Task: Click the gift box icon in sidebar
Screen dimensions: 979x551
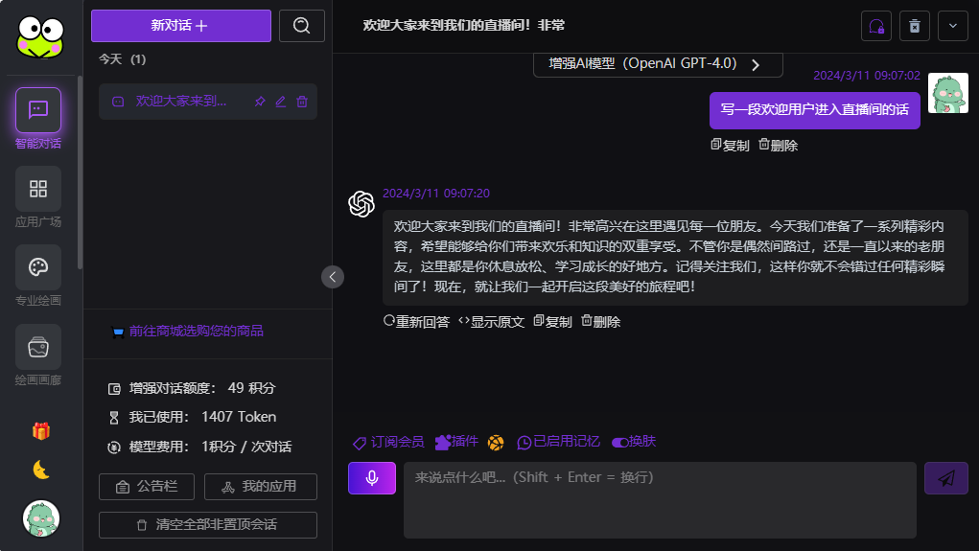Action: coord(41,430)
